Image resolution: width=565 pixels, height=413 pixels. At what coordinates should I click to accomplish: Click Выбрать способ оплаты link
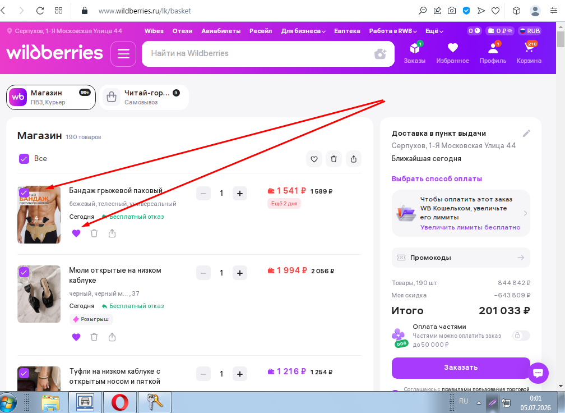pos(436,179)
